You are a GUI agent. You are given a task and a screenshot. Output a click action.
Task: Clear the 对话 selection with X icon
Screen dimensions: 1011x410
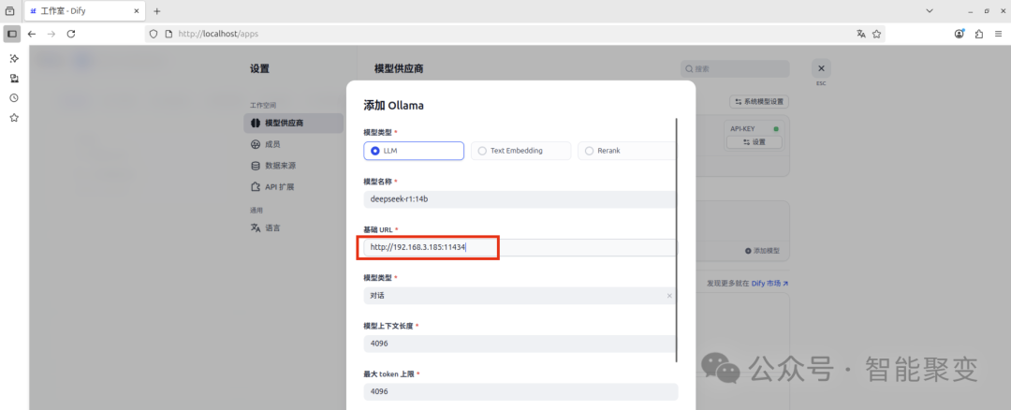pyautogui.click(x=669, y=296)
